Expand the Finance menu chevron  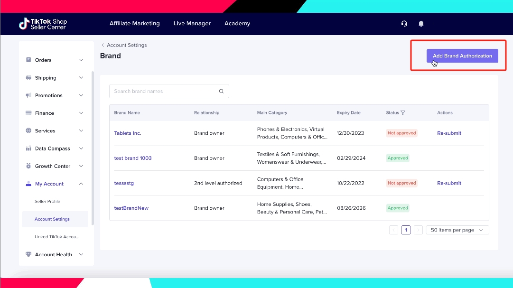click(x=81, y=113)
